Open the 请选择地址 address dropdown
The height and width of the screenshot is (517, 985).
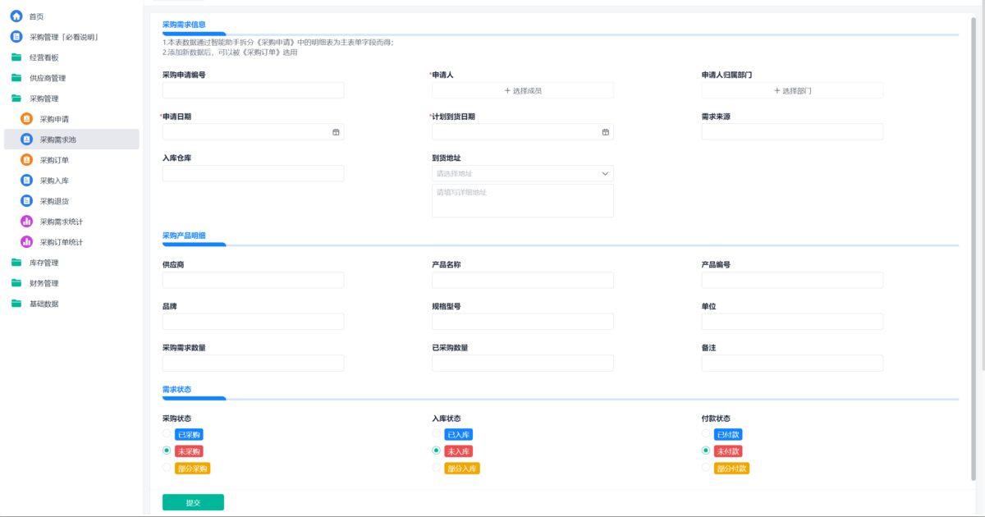523,173
